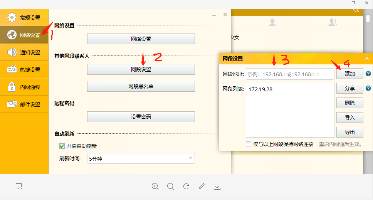This screenshot has width=373, height=200.
Task: Select the 网络设置 sidebar tab
Action: (x=24, y=35)
